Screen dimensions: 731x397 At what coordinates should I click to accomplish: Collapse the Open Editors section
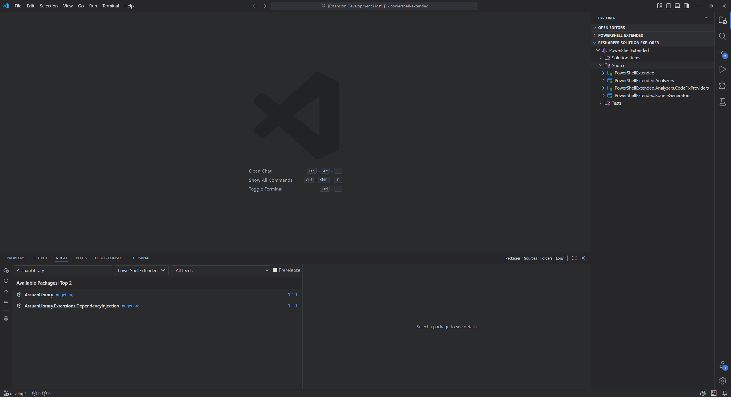click(x=653, y=28)
